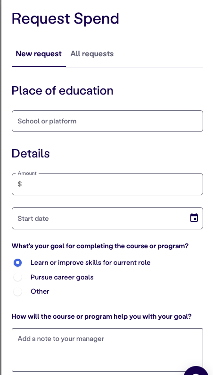
Task: Open the chat bubble widget at the bottom corner
Action: click(x=198, y=371)
